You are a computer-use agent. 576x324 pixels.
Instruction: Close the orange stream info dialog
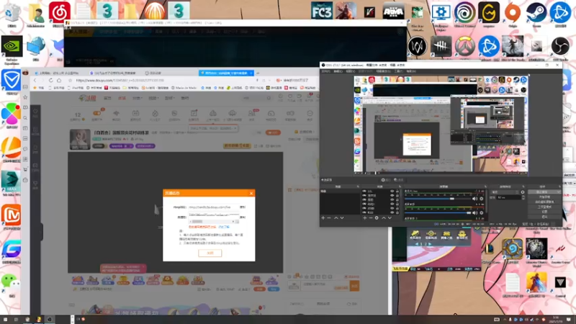click(251, 193)
